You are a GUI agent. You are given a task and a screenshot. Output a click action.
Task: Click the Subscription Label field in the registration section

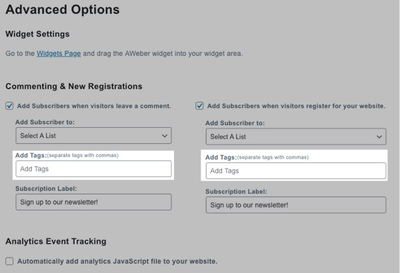coord(295,204)
